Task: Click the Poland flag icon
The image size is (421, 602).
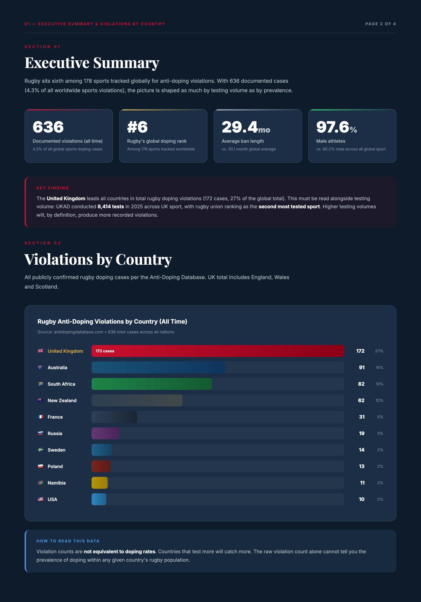Action: pyautogui.click(x=40, y=466)
